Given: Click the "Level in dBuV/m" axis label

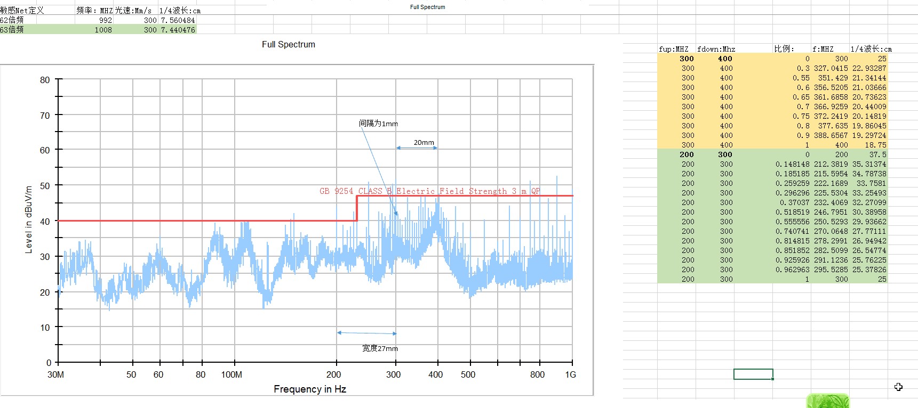Looking at the screenshot, I should coord(29,219).
